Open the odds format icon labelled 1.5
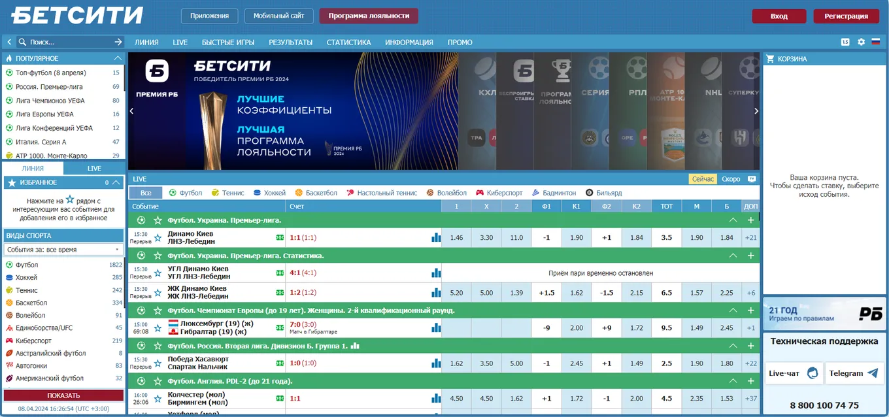The height and width of the screenshot is (417, 889). click(845, 42)
